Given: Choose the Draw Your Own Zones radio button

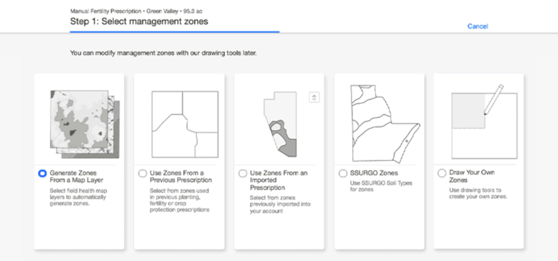Looking at the screenshot, I should 442,173.
